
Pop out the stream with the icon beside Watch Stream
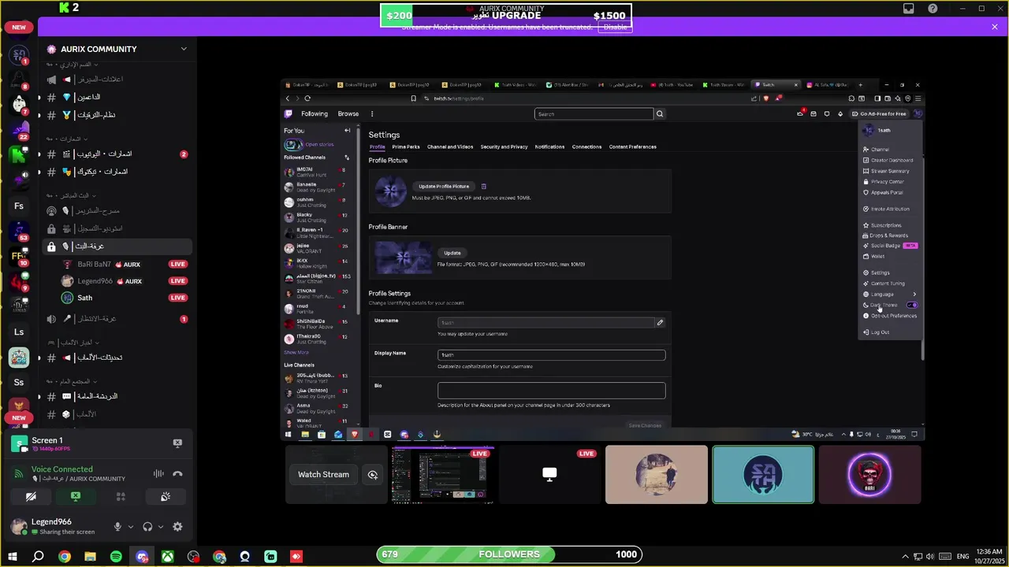pos(373,474)
